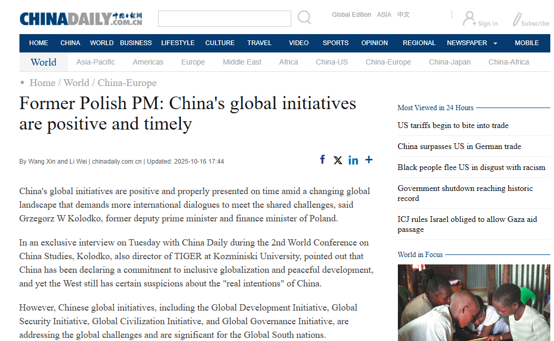Switch to the 中文 Chinese edition

(x=403, y=15)
